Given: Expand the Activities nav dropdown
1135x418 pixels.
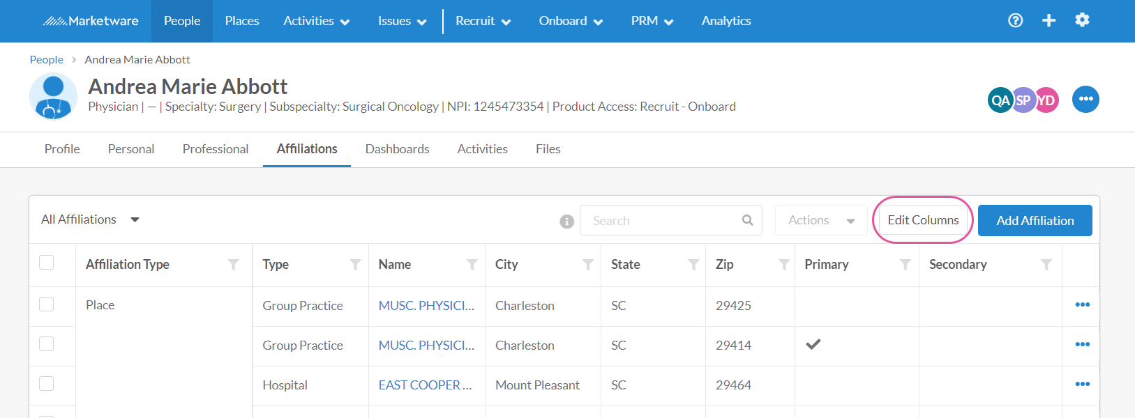Looking at the screenshot, I should pyautogui.click(x=317, y=21).
